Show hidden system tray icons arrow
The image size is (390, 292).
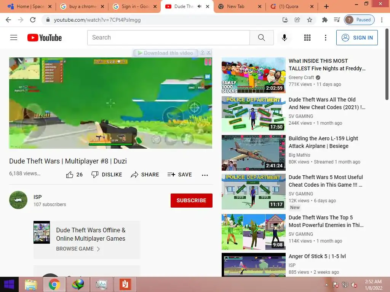pos(326,285)
